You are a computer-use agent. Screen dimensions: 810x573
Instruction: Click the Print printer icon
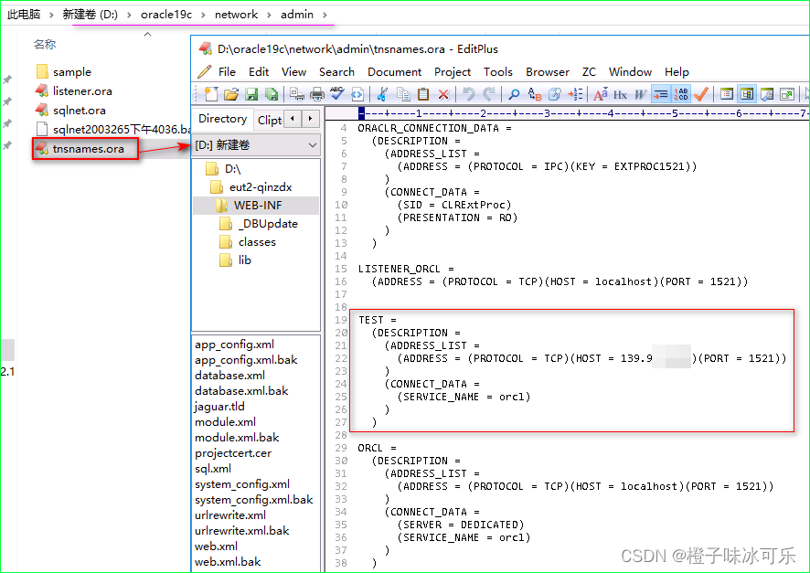[x=316, y=94]
